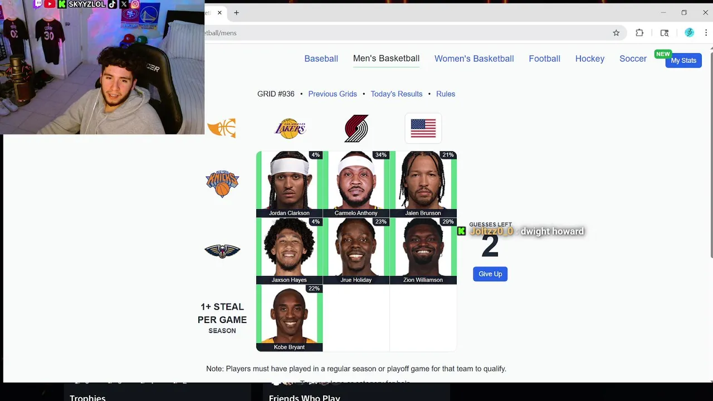Select empty USA steals cell

pyautogui.click(x=423, y=318)
